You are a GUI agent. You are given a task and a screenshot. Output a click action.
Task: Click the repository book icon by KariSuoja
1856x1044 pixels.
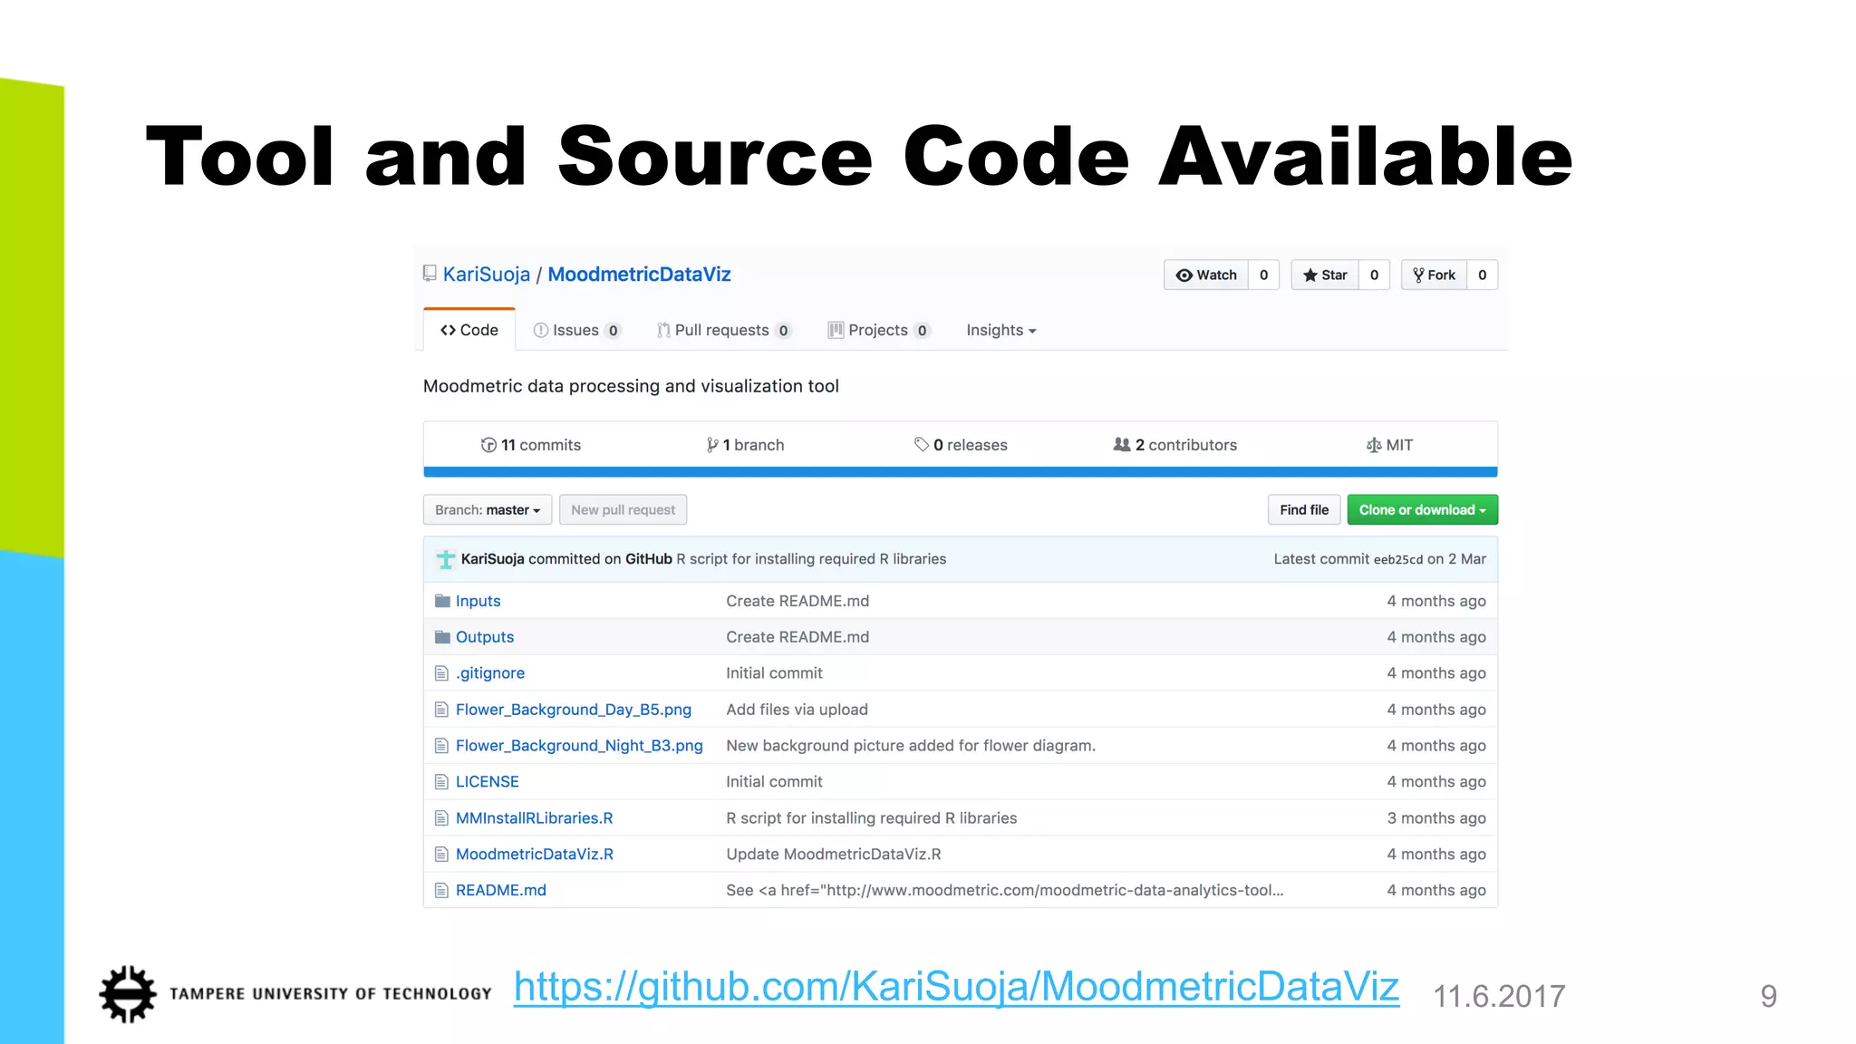pyautogui.click(x=430, y=274)
